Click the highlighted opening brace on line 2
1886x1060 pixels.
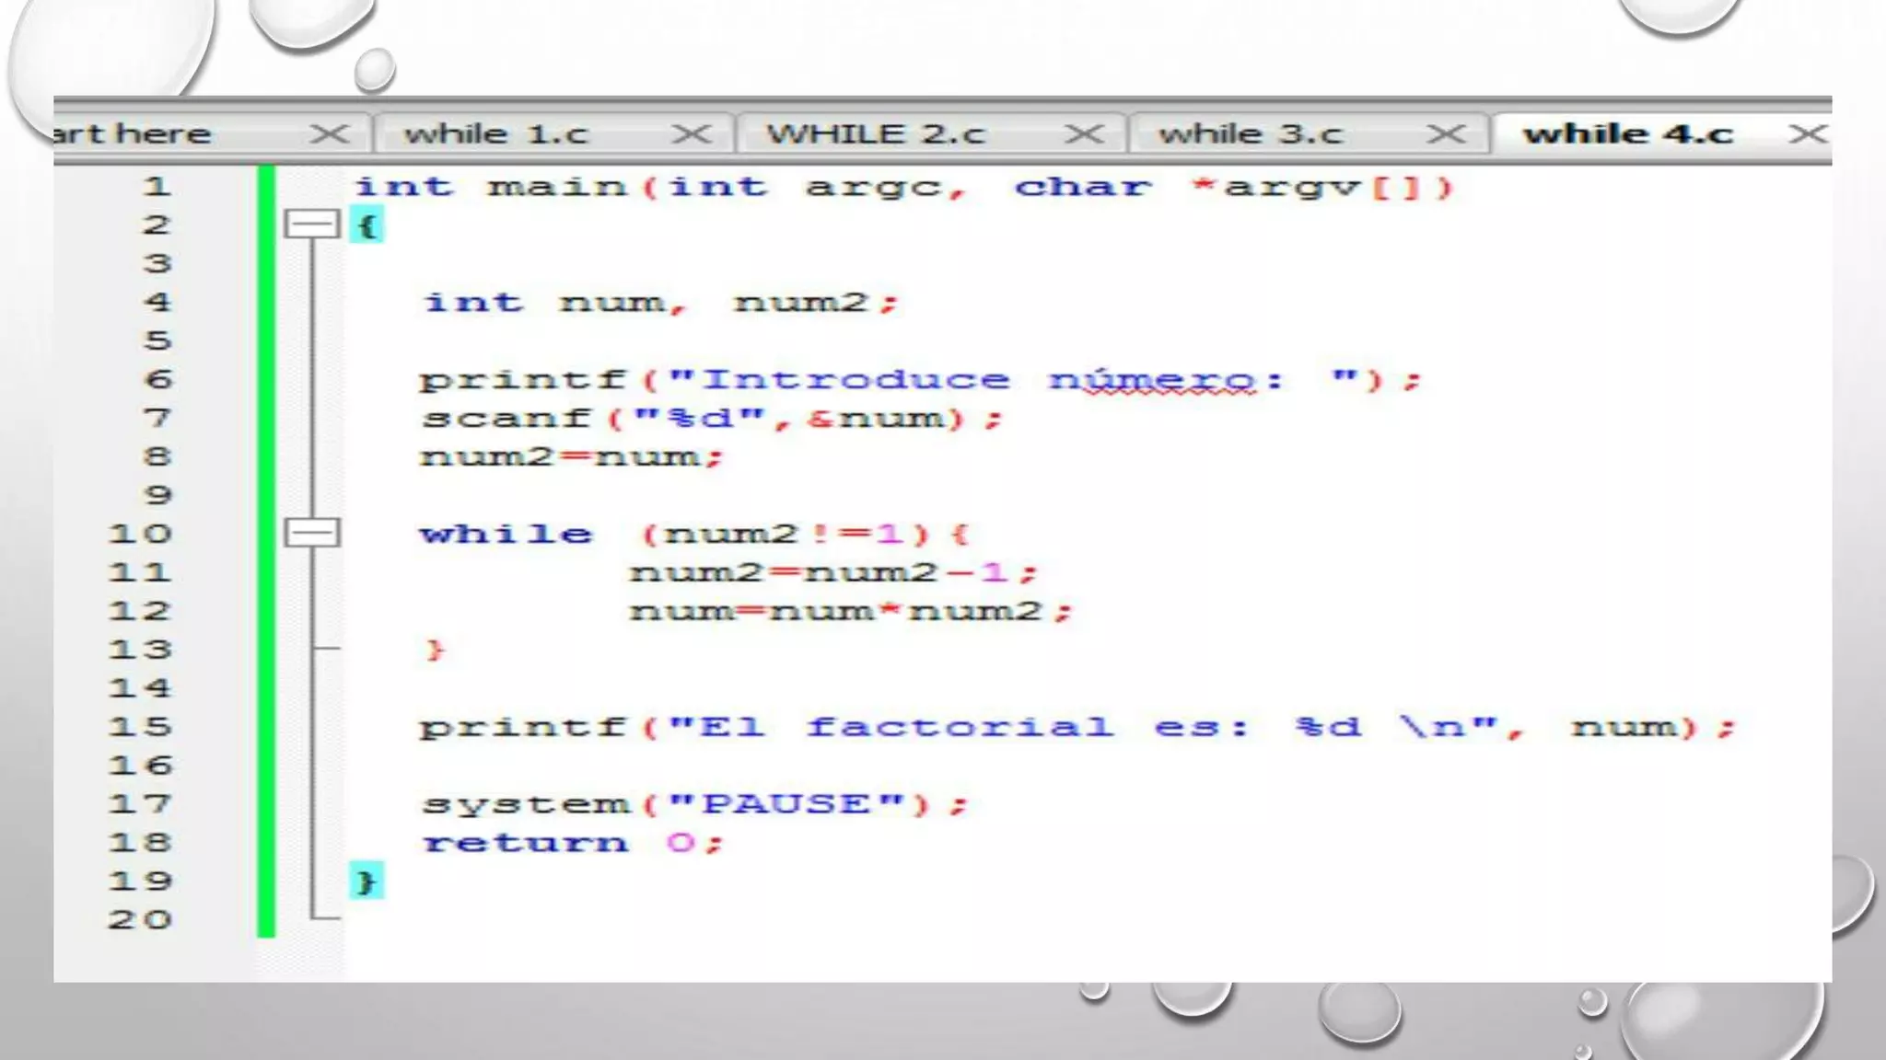pyautogui.click(x=366, y=225)
